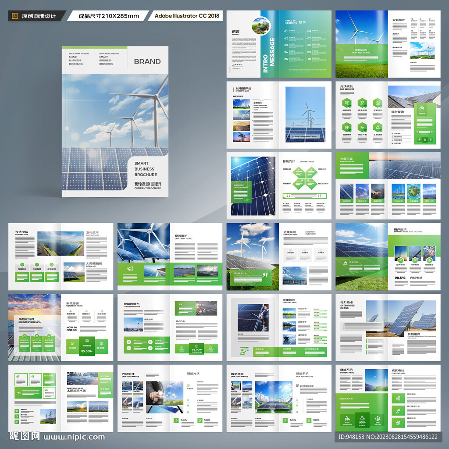Select the tall wind turbine photo on 发电量评估 spread
This screenshot has height=449, width=449.
click(306, 114)
